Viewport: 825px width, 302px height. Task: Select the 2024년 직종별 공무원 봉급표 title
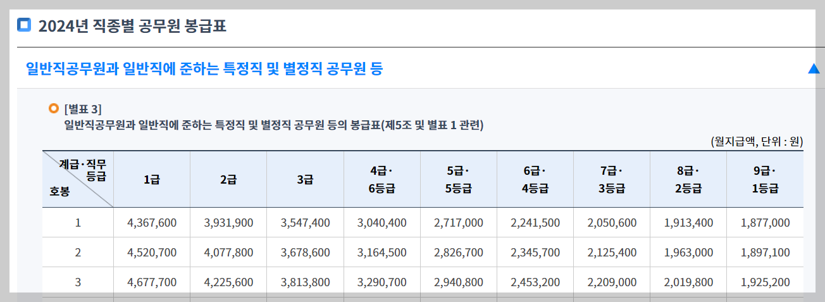click(x=132, y=26)
